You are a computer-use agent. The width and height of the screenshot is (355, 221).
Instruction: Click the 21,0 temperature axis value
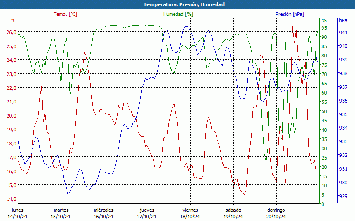[x=12, y=102]
